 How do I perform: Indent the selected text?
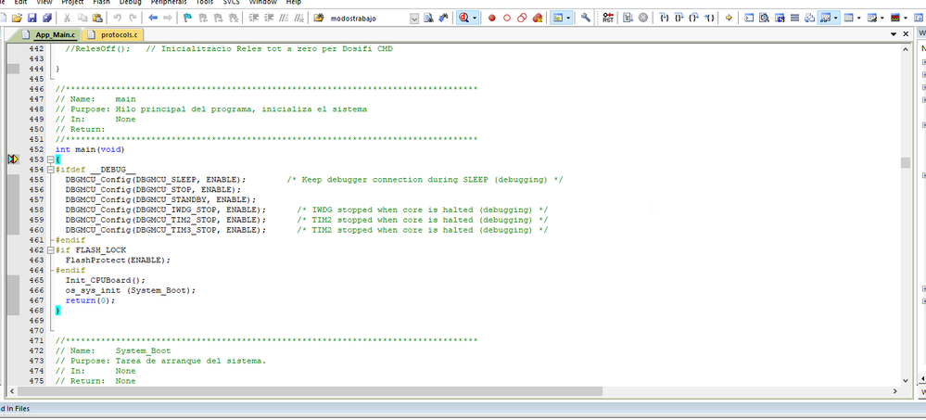(x=253, y=18)
